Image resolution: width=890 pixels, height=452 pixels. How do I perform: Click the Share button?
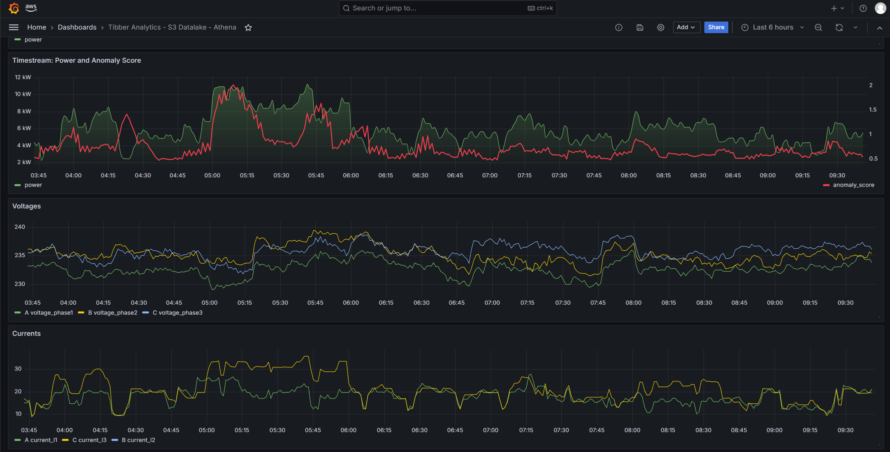pyautogui.click(x=716, y=27)
